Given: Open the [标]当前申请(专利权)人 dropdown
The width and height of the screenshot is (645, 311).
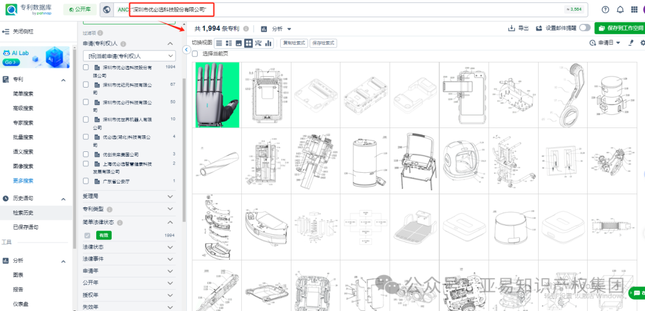Looking at the screenshot, I should pyautogui.click(x=129, y=56).
